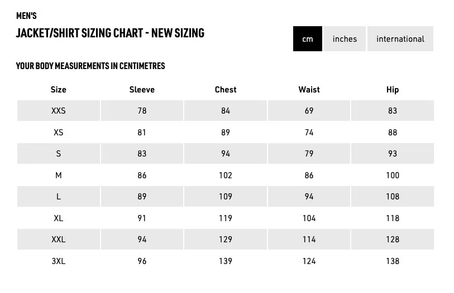Click the Size column header
The image size is (454, 293).
(59, 90)
